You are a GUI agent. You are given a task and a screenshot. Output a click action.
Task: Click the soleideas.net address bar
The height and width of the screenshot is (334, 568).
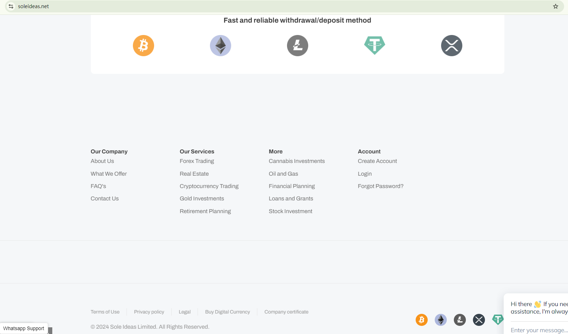(x=283, y=6)
